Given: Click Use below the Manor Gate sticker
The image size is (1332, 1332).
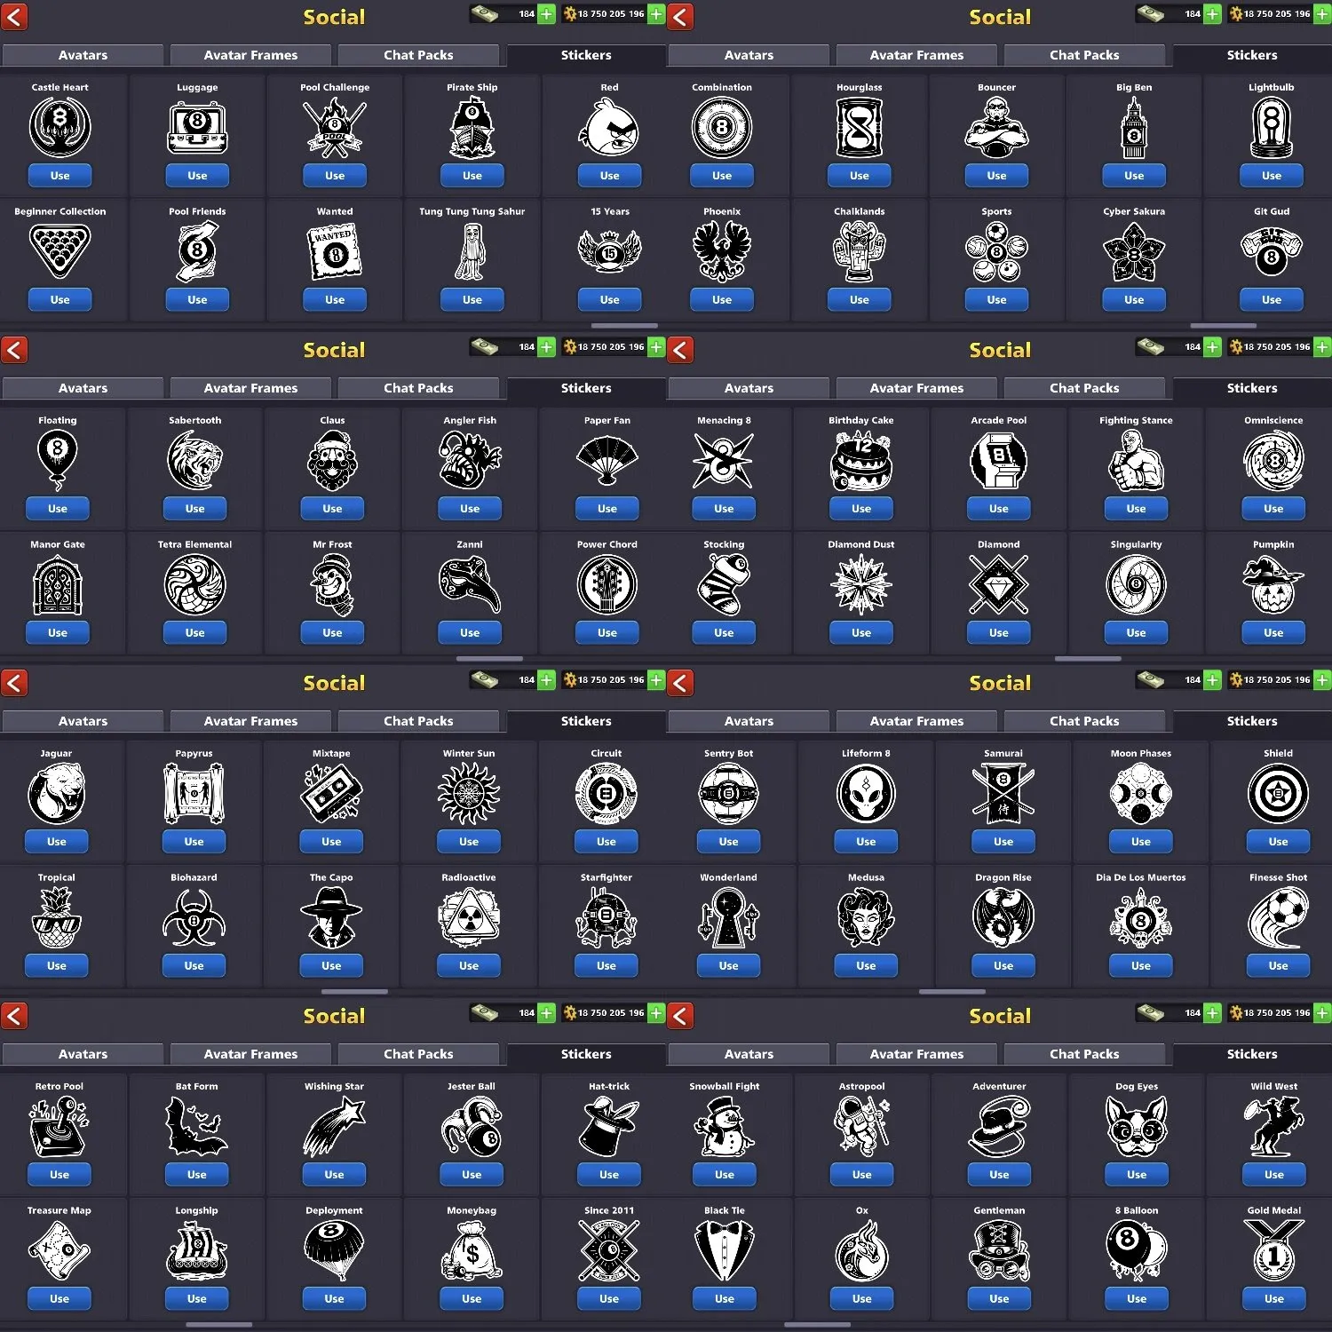Looking at the screenshot, I should tap(58, 633).
